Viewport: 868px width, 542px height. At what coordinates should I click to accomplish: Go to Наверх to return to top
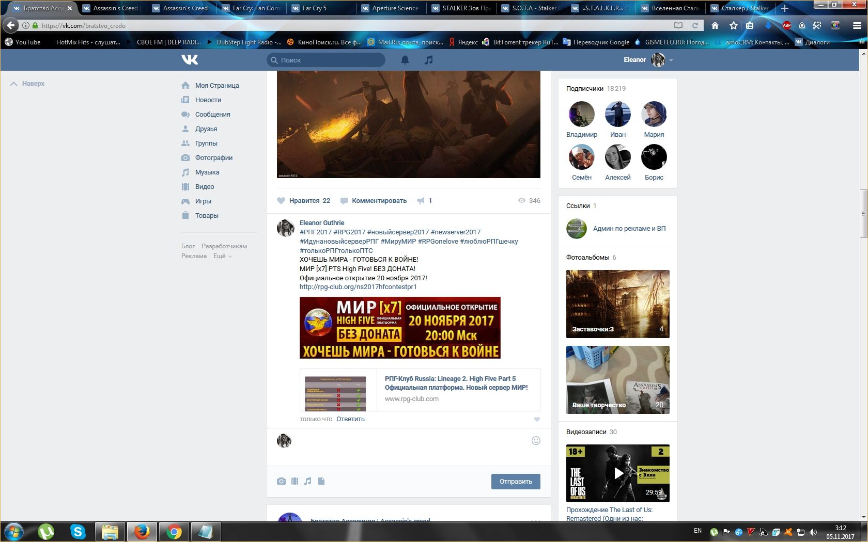(x=27, y=84)
